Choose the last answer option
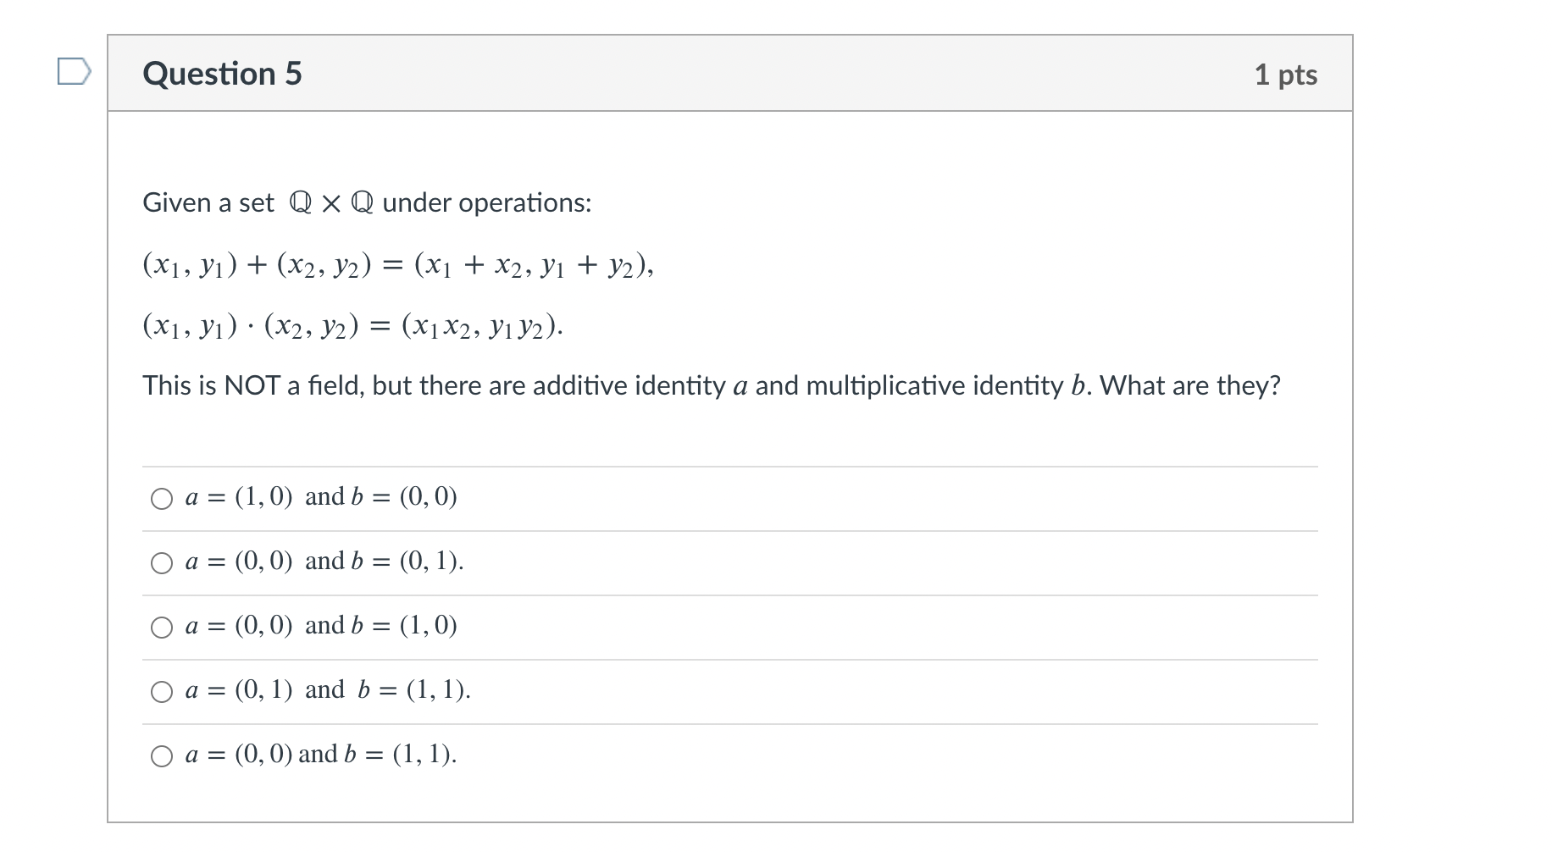The height and width of the screenshot is (852, 1552). 162,755
